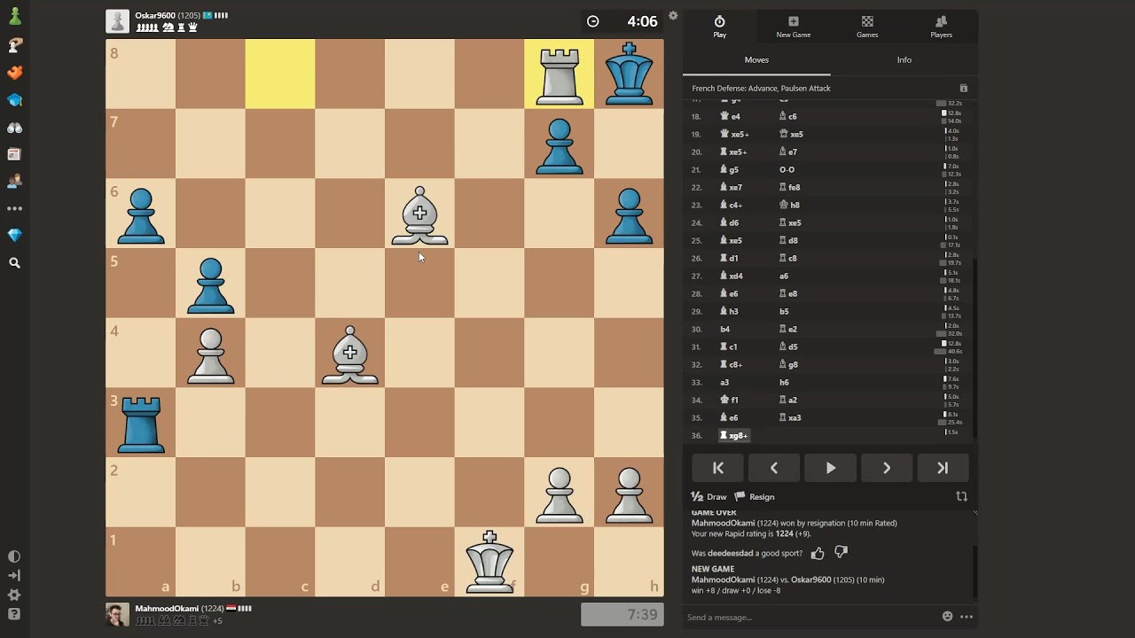The height and width of the screenshot is (638, 1135).
Task: Click the Resign button
Action: [x=755, y=497]
